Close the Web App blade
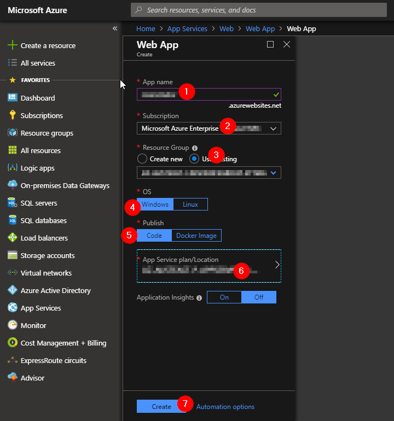Image resolution: width=394 pixels, height=421 pixels. click(x=287, y=44)
